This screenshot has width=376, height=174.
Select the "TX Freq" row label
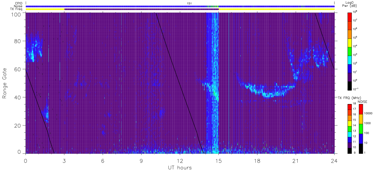[x=17, y=9]
